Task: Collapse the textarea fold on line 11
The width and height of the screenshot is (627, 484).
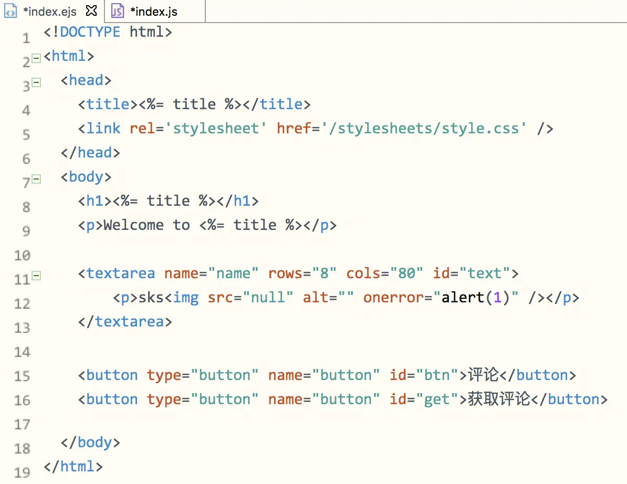Action: 36,276
